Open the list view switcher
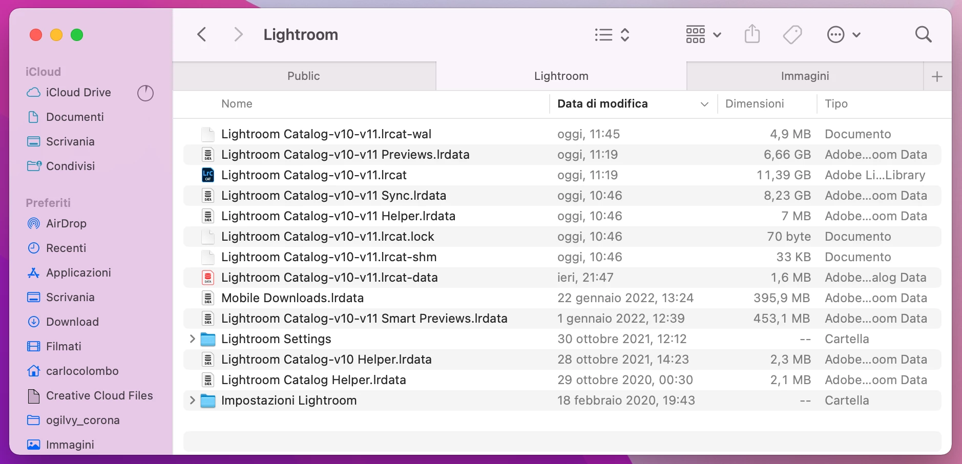The width and height of the screenshot is (962, 464). pyautogui.click(x=612, y=34)
